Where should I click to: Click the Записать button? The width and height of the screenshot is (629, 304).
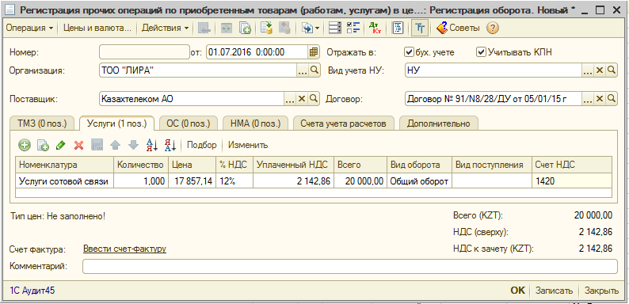(x=554, y=291)
